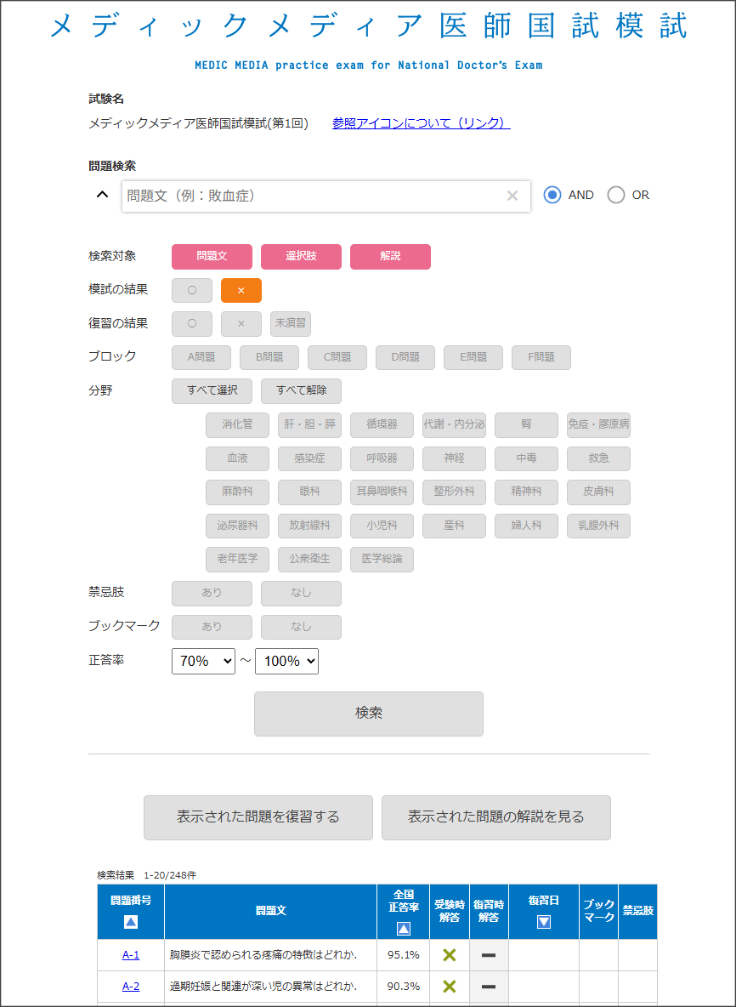The height and width of the screenshot is (1007, 736).
Task: Click the × mark in row A-1
Action: coord(450,955)
